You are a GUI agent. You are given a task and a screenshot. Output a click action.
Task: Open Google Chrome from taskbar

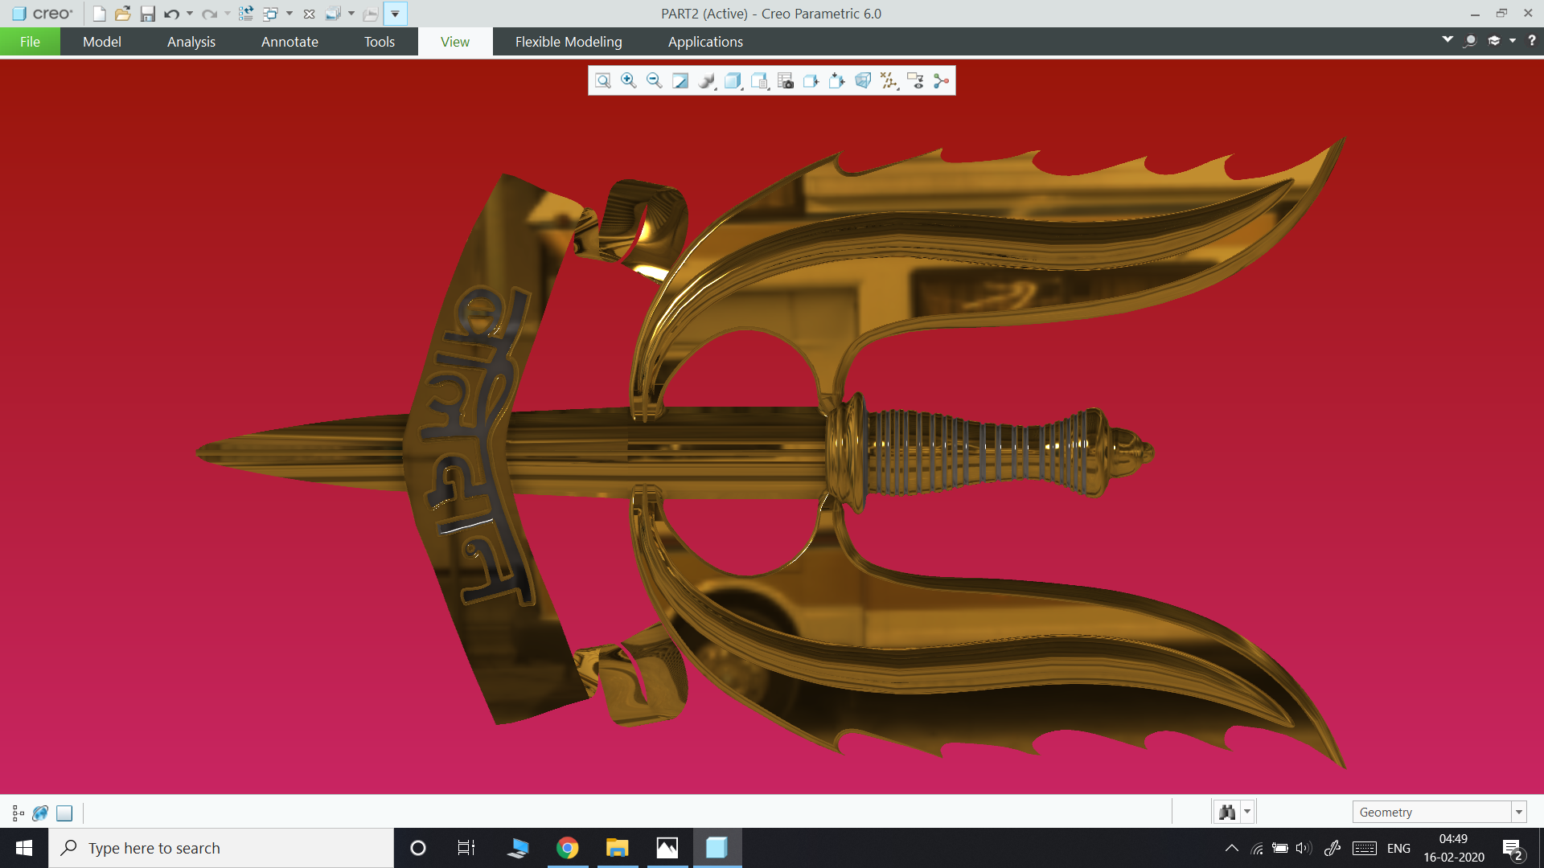tap(568, 848)
